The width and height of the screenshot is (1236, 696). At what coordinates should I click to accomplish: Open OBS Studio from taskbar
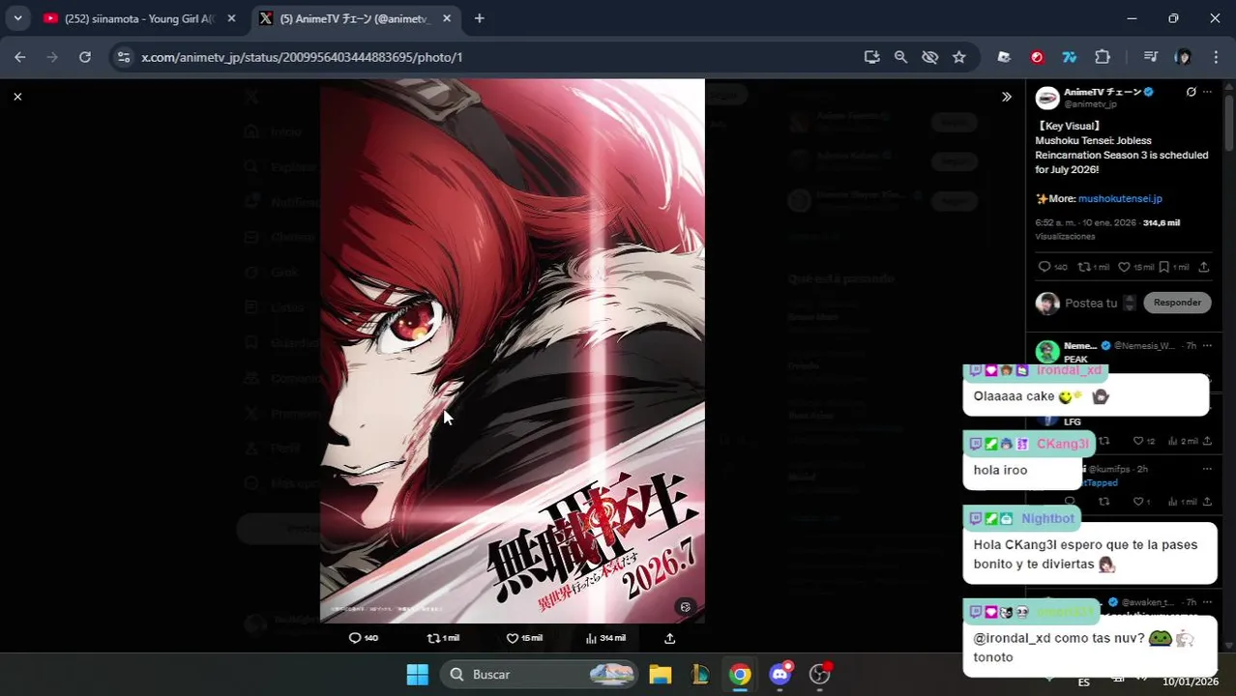(819, 675)
